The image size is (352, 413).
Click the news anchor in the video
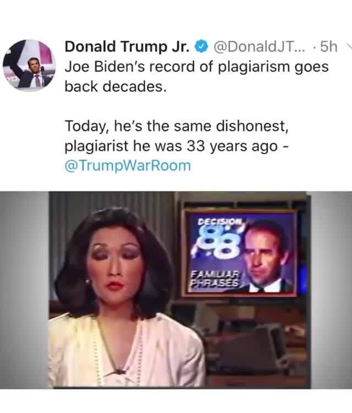tap(124, 296)
